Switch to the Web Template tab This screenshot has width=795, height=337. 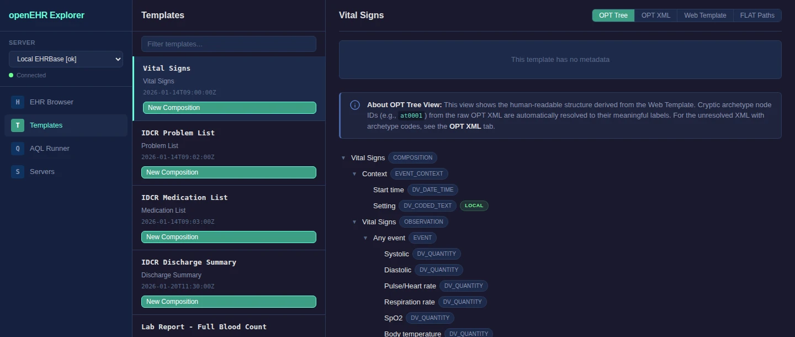(x=705, y=15)
